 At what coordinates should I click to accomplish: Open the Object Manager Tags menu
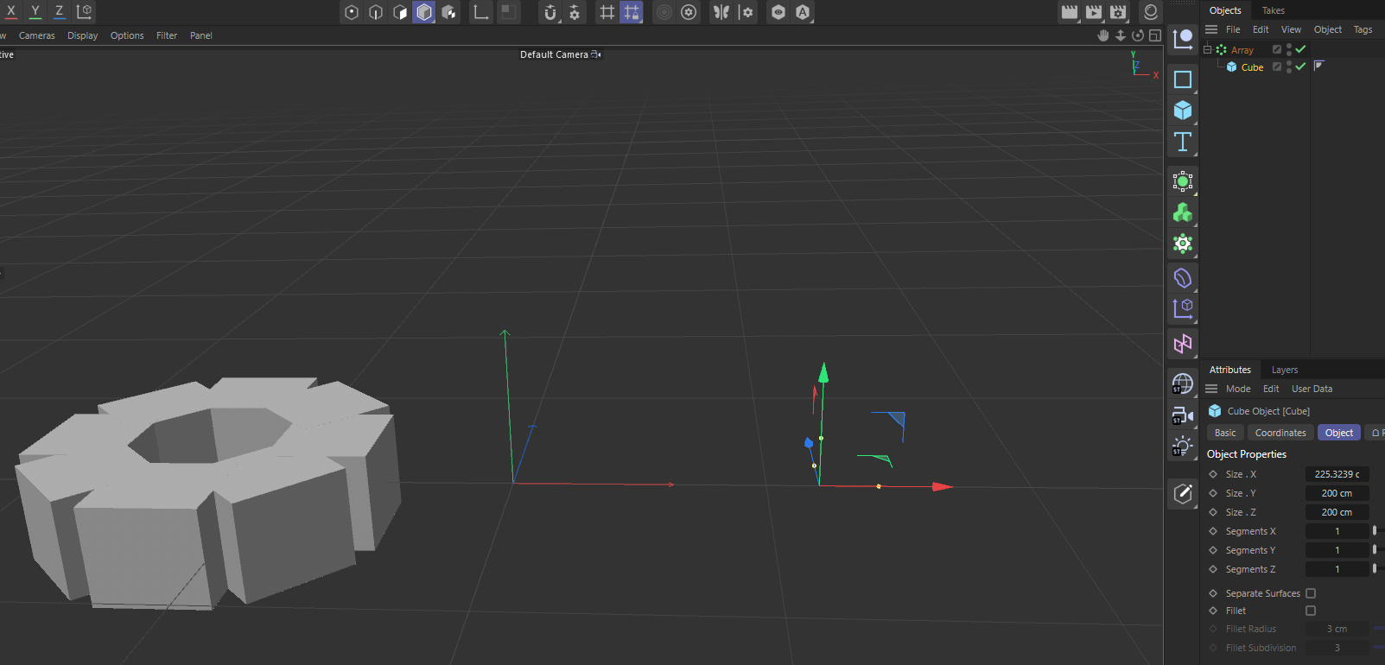(x=1363, y=29)
